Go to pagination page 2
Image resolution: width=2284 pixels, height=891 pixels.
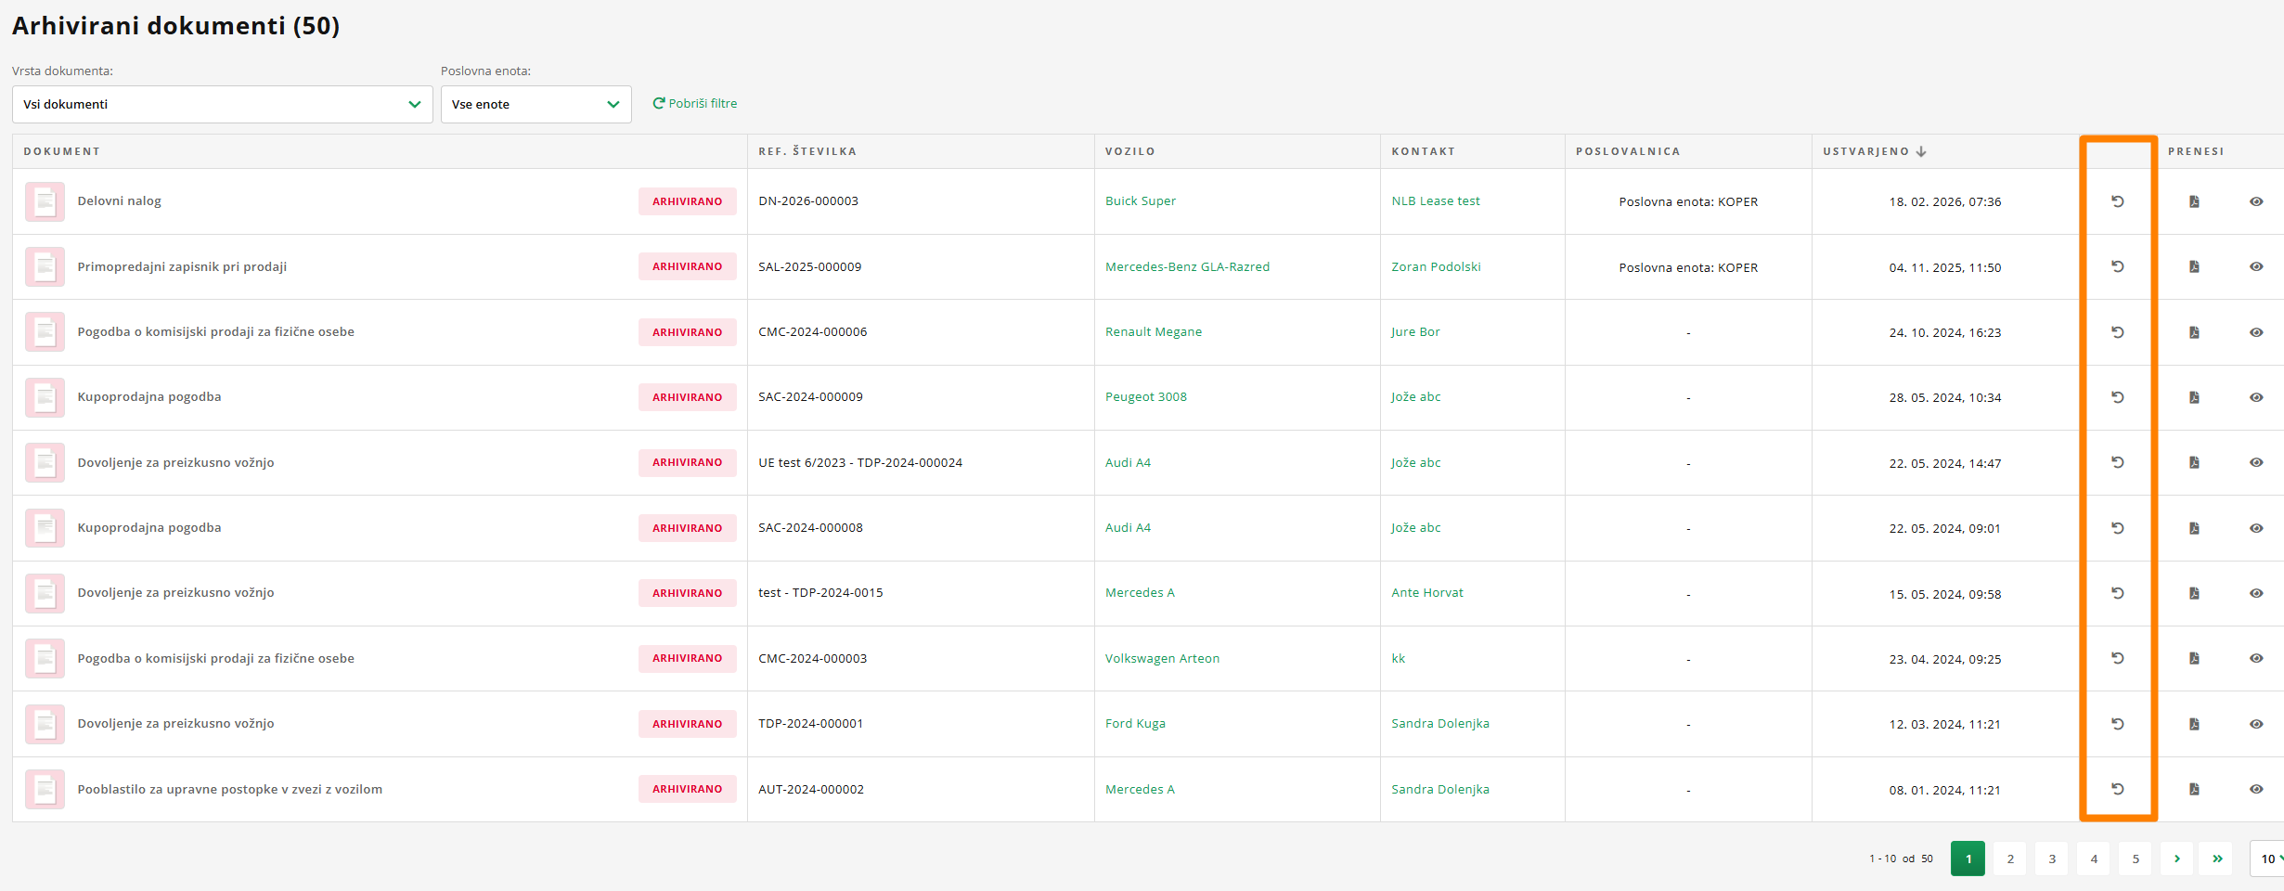[2010, 859]
